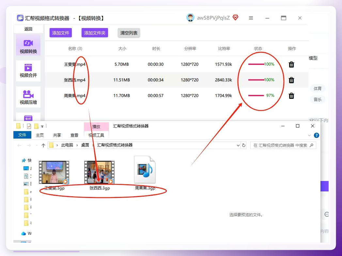Click 返回 to go back
Screen dimensions: 342x256
28,29
